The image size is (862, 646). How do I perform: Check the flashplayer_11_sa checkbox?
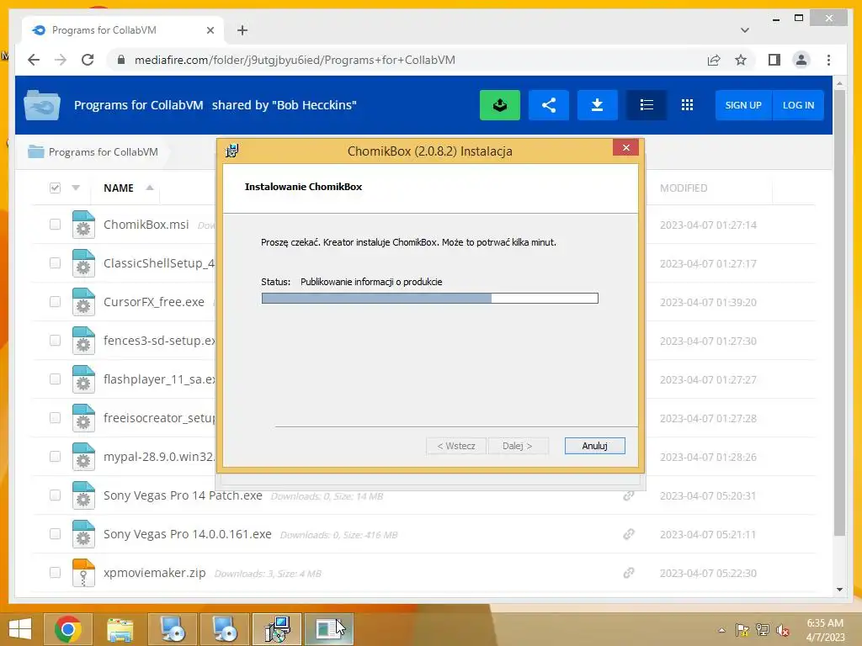click(x=55, y=379)
